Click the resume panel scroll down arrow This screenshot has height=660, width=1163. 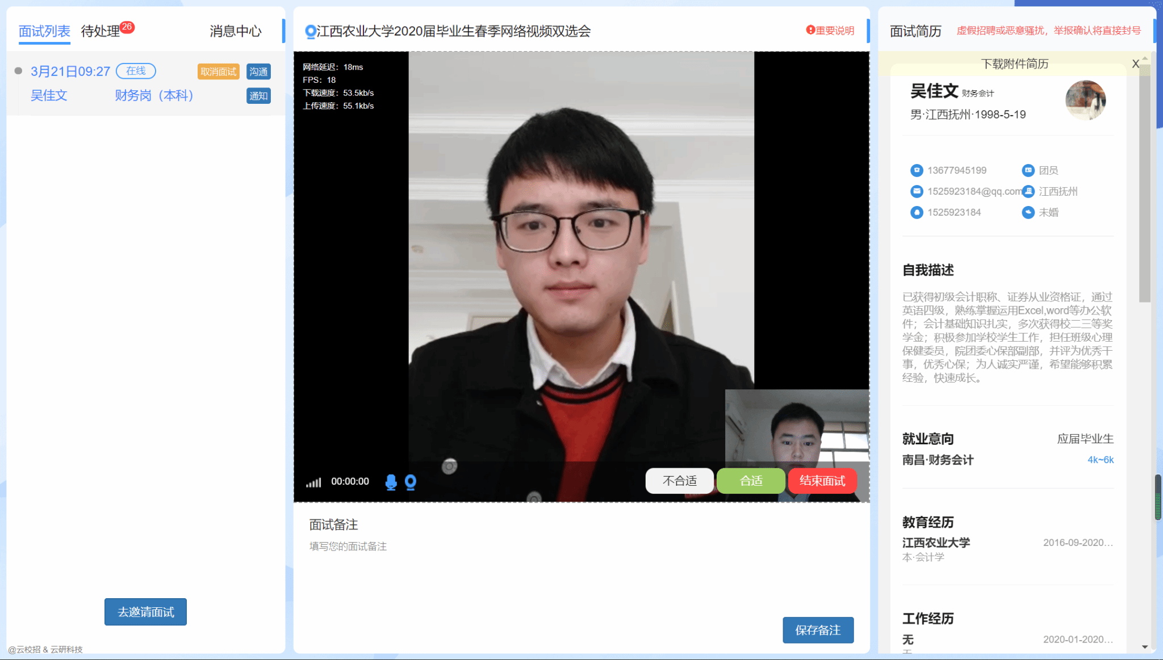pos(1145,647)
